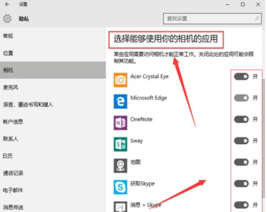Disable camera access for OneNote

coord(241,119)
